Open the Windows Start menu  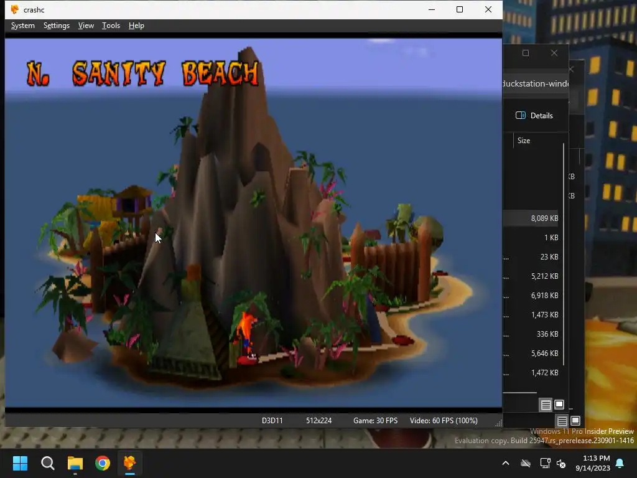coord(20,463)
